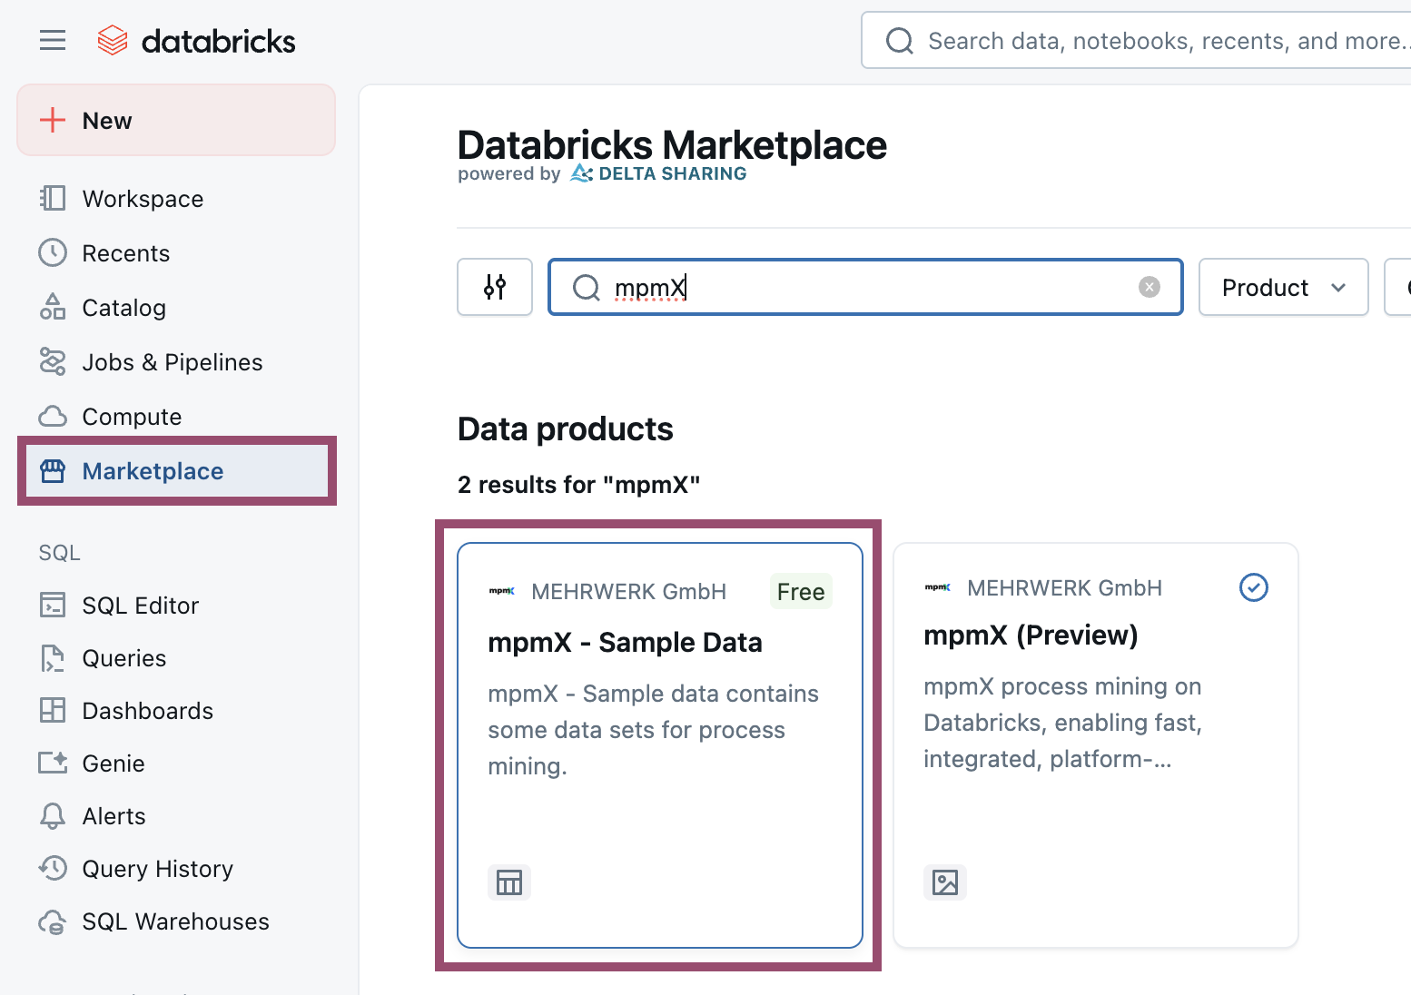1411x995 pixels.
Task: Click the Catalog shapes icon
Action: (x=53, y=307)
